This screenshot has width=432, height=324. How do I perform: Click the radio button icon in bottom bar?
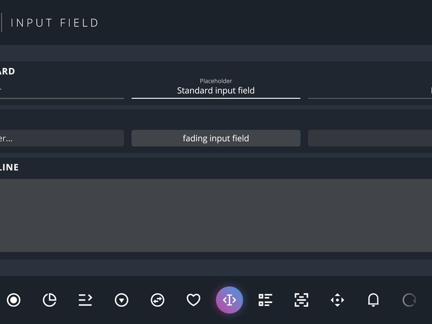click(13, 300)
